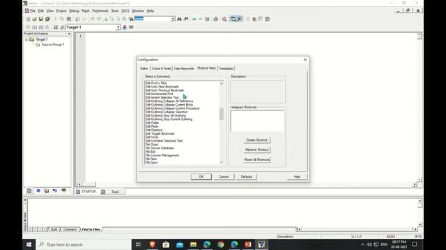Open the Target 1 selection dropdown

[118, 27]
